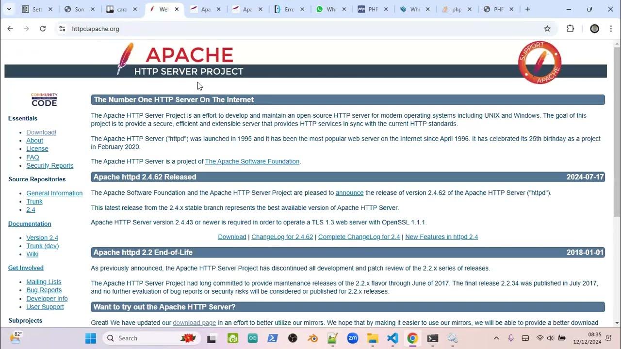
Task: Open the Windows Start menu
Action: [x=91, y=338]
